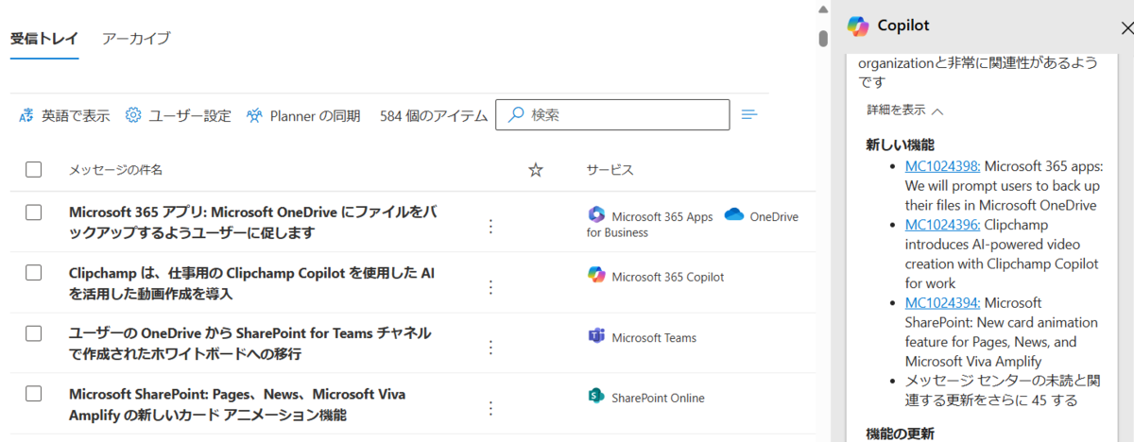
Task: Click the 検索 search field
Action: click(612, 114)
